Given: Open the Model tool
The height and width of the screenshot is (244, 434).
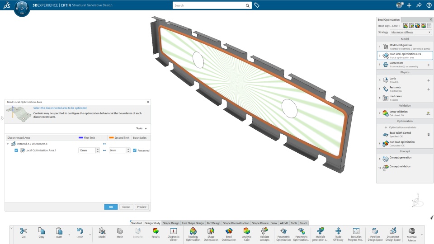Looking at the screenshot, I should coord(102,232).
